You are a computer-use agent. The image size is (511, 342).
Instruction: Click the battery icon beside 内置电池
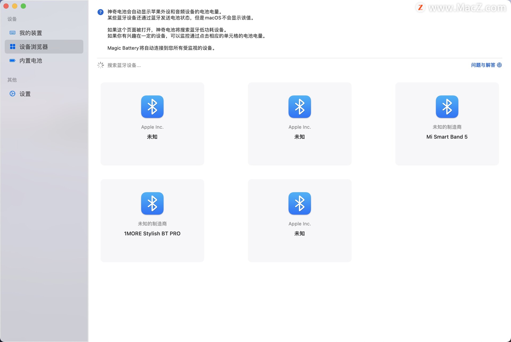13,60
